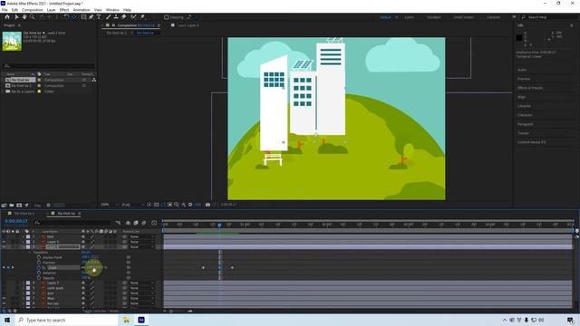This screenshot has height=326, width=580.
Task: Open the File menu
Action: tap(5, 10)
